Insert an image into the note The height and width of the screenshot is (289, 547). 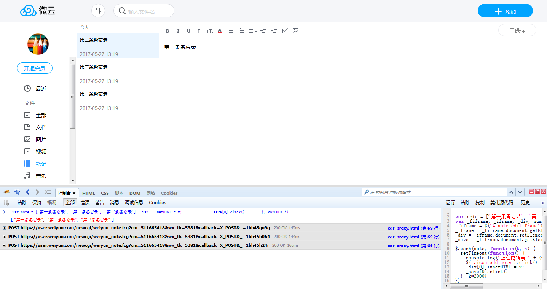click(x=295, y=31)
